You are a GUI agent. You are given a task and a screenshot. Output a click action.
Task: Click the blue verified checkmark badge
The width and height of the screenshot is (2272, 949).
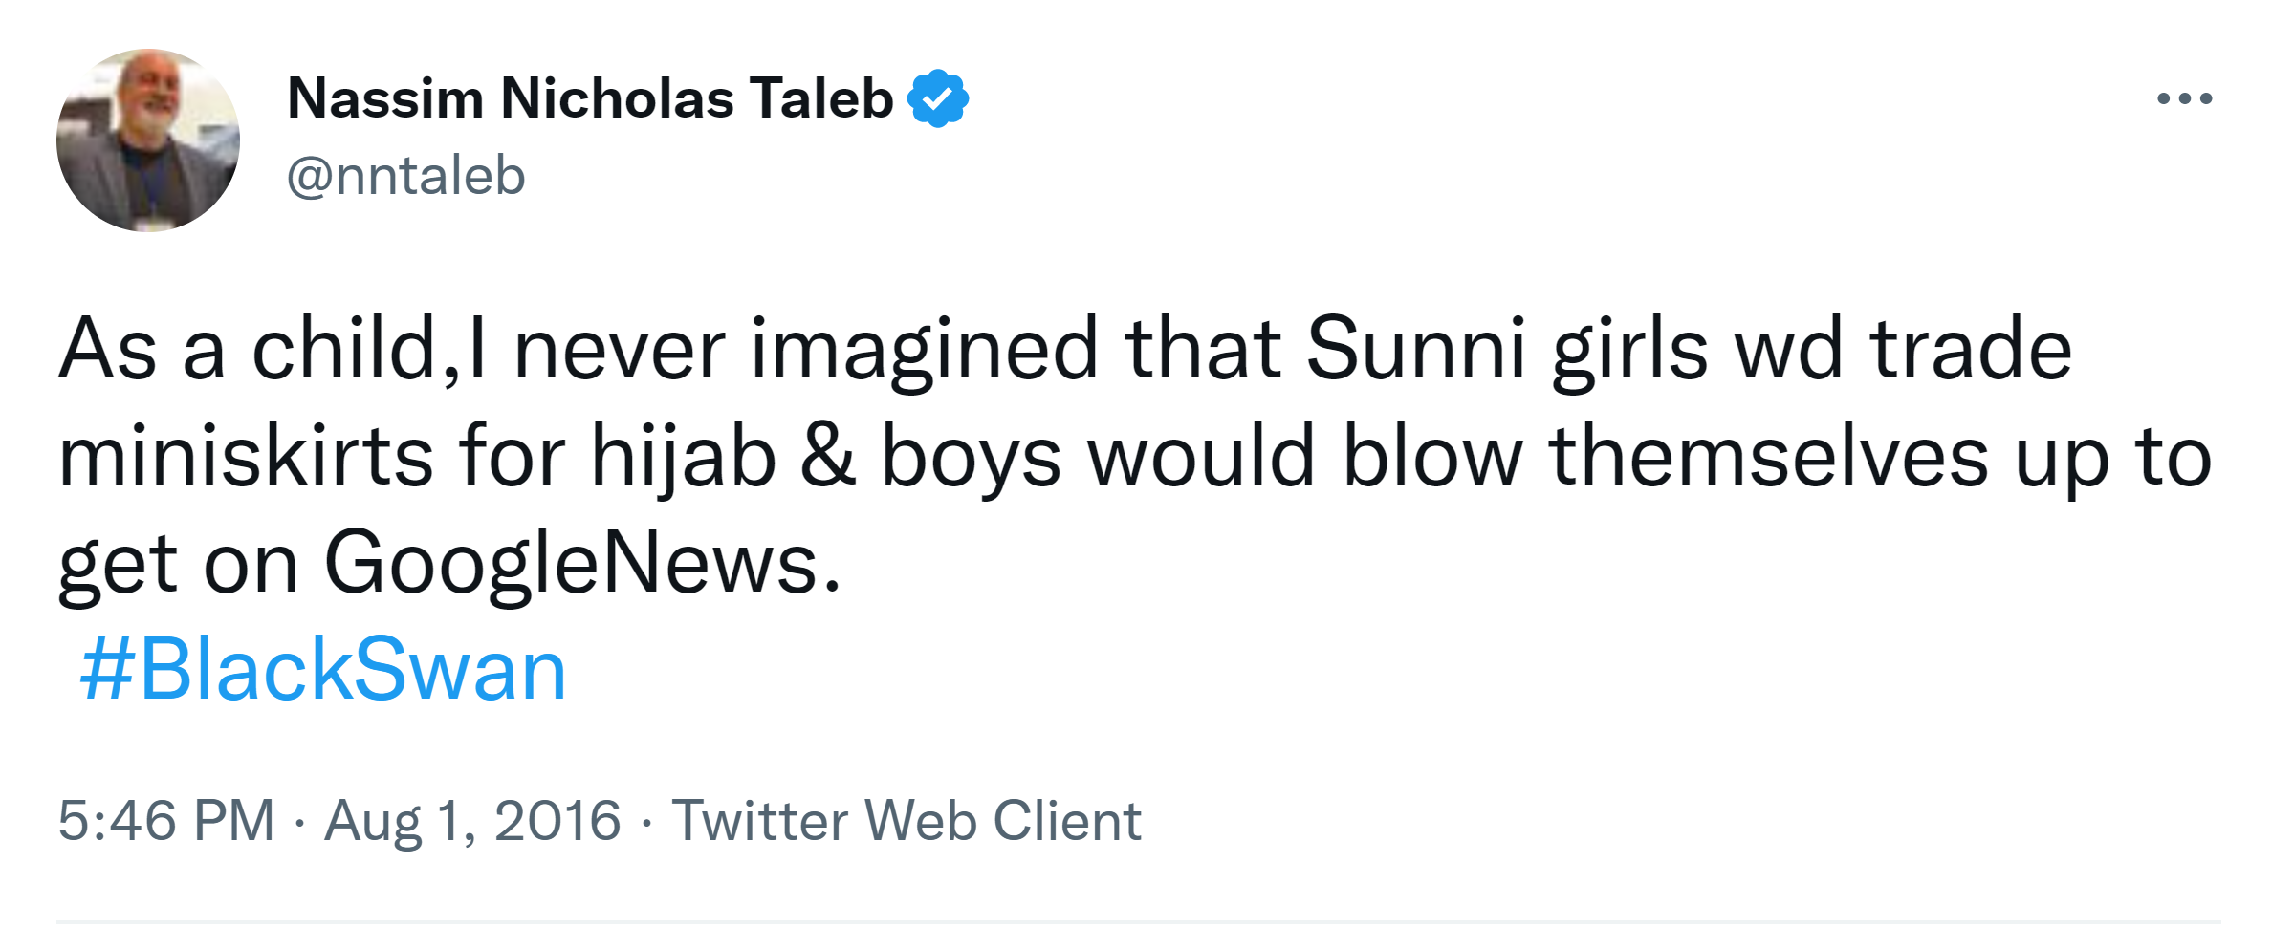point(938,98)
